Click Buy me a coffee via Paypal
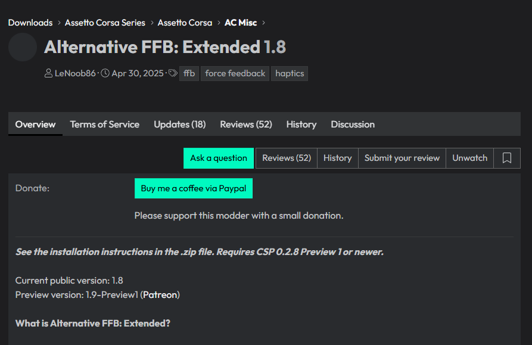 coord(194,188)
